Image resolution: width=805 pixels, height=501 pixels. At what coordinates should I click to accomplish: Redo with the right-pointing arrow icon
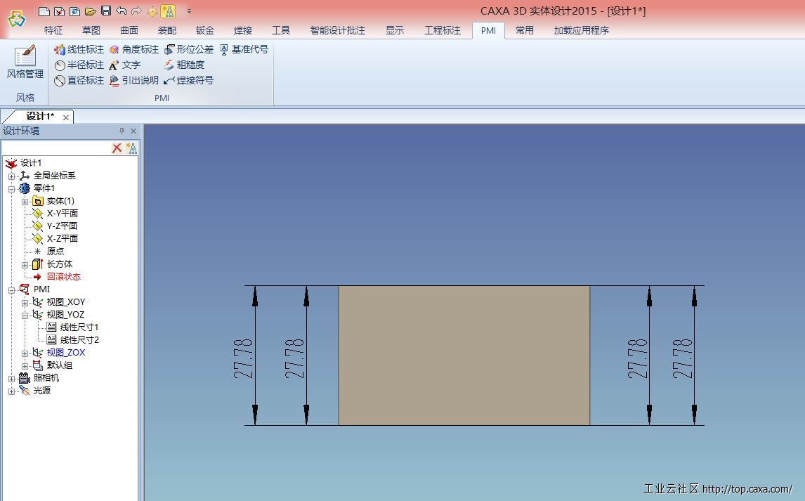136,11
